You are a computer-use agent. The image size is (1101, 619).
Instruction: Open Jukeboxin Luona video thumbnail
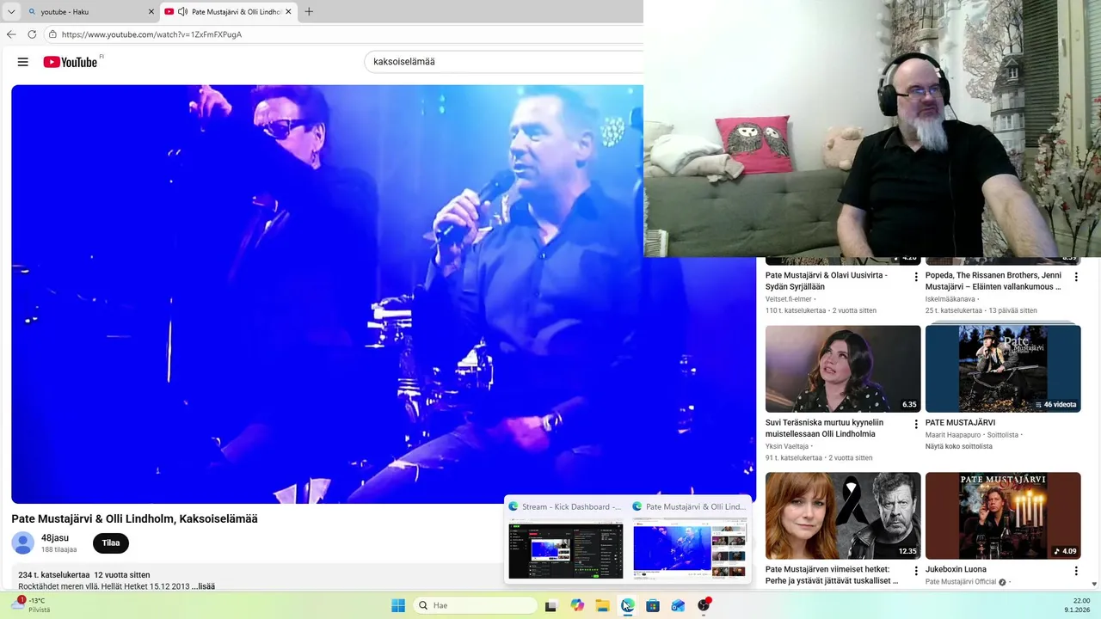click(1003, 516)
